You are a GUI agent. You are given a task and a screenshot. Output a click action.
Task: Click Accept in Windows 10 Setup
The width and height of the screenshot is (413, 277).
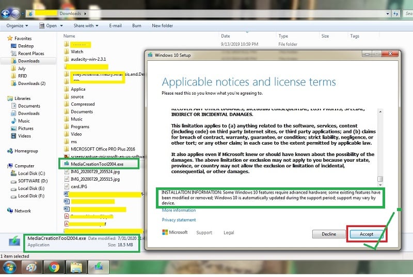pos(367,234)
